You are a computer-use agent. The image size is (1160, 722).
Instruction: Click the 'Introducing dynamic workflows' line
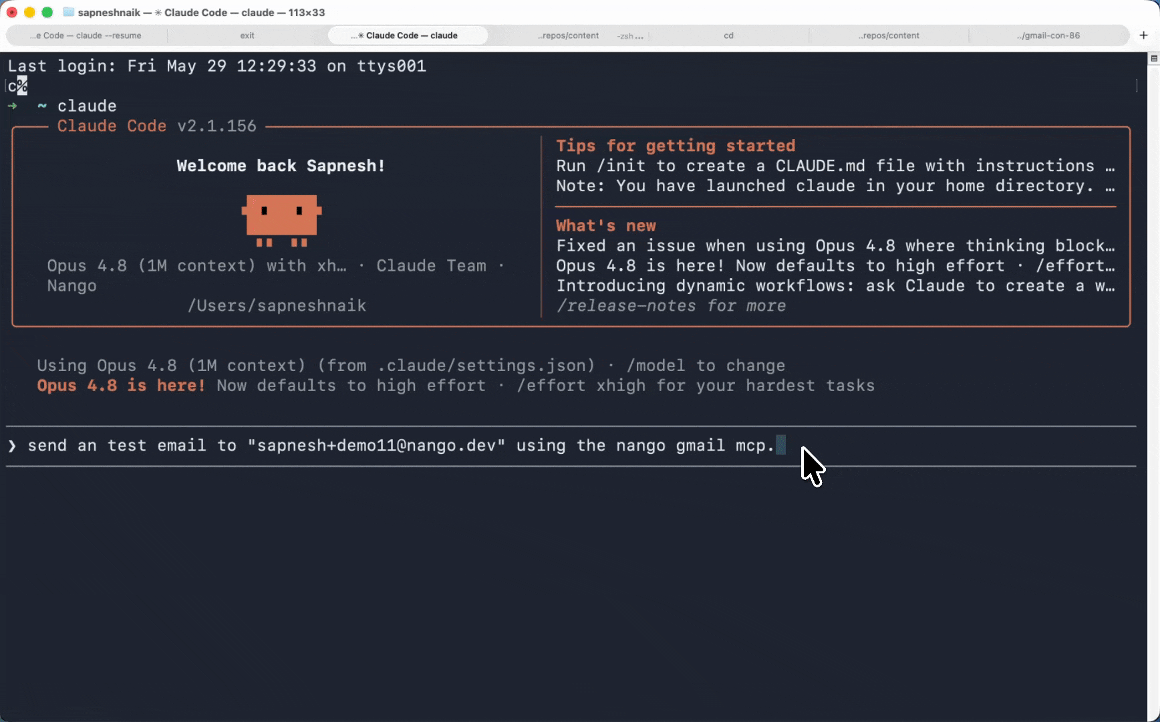click(835, 285)
